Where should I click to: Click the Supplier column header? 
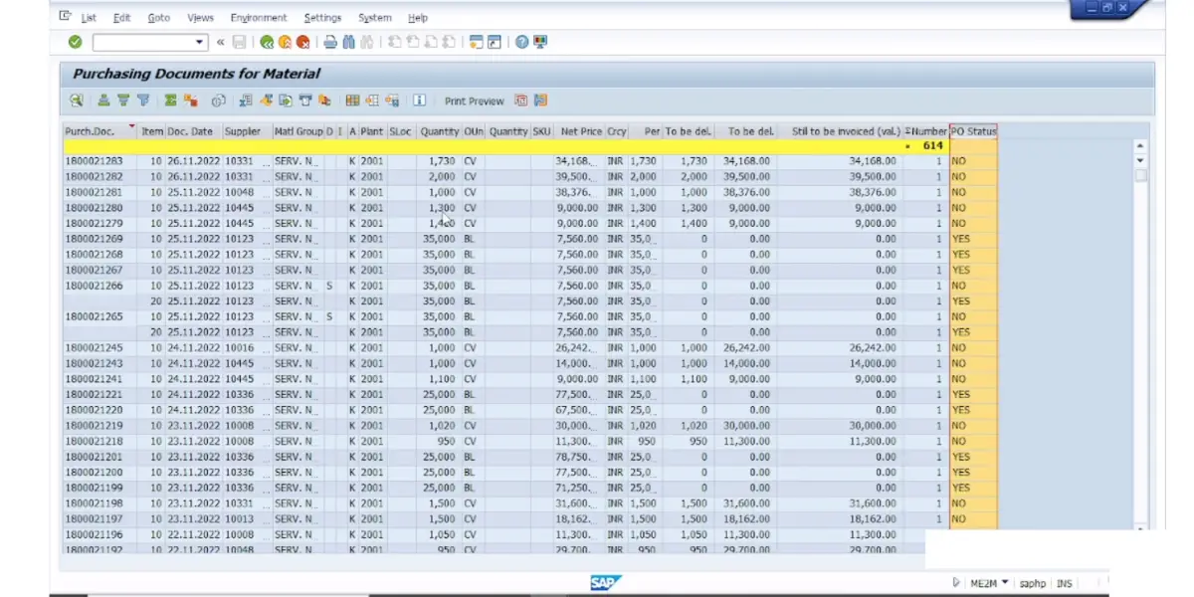pos(246,131)
